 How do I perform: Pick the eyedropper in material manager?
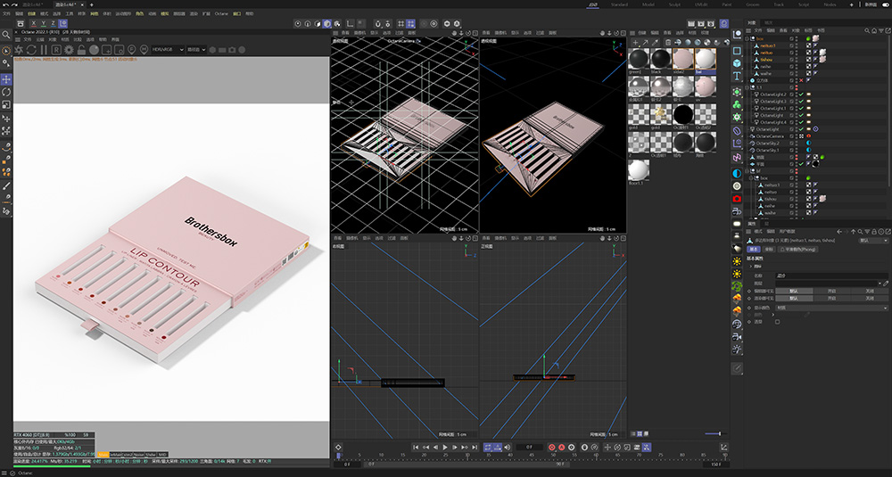[x=657, y=43]
